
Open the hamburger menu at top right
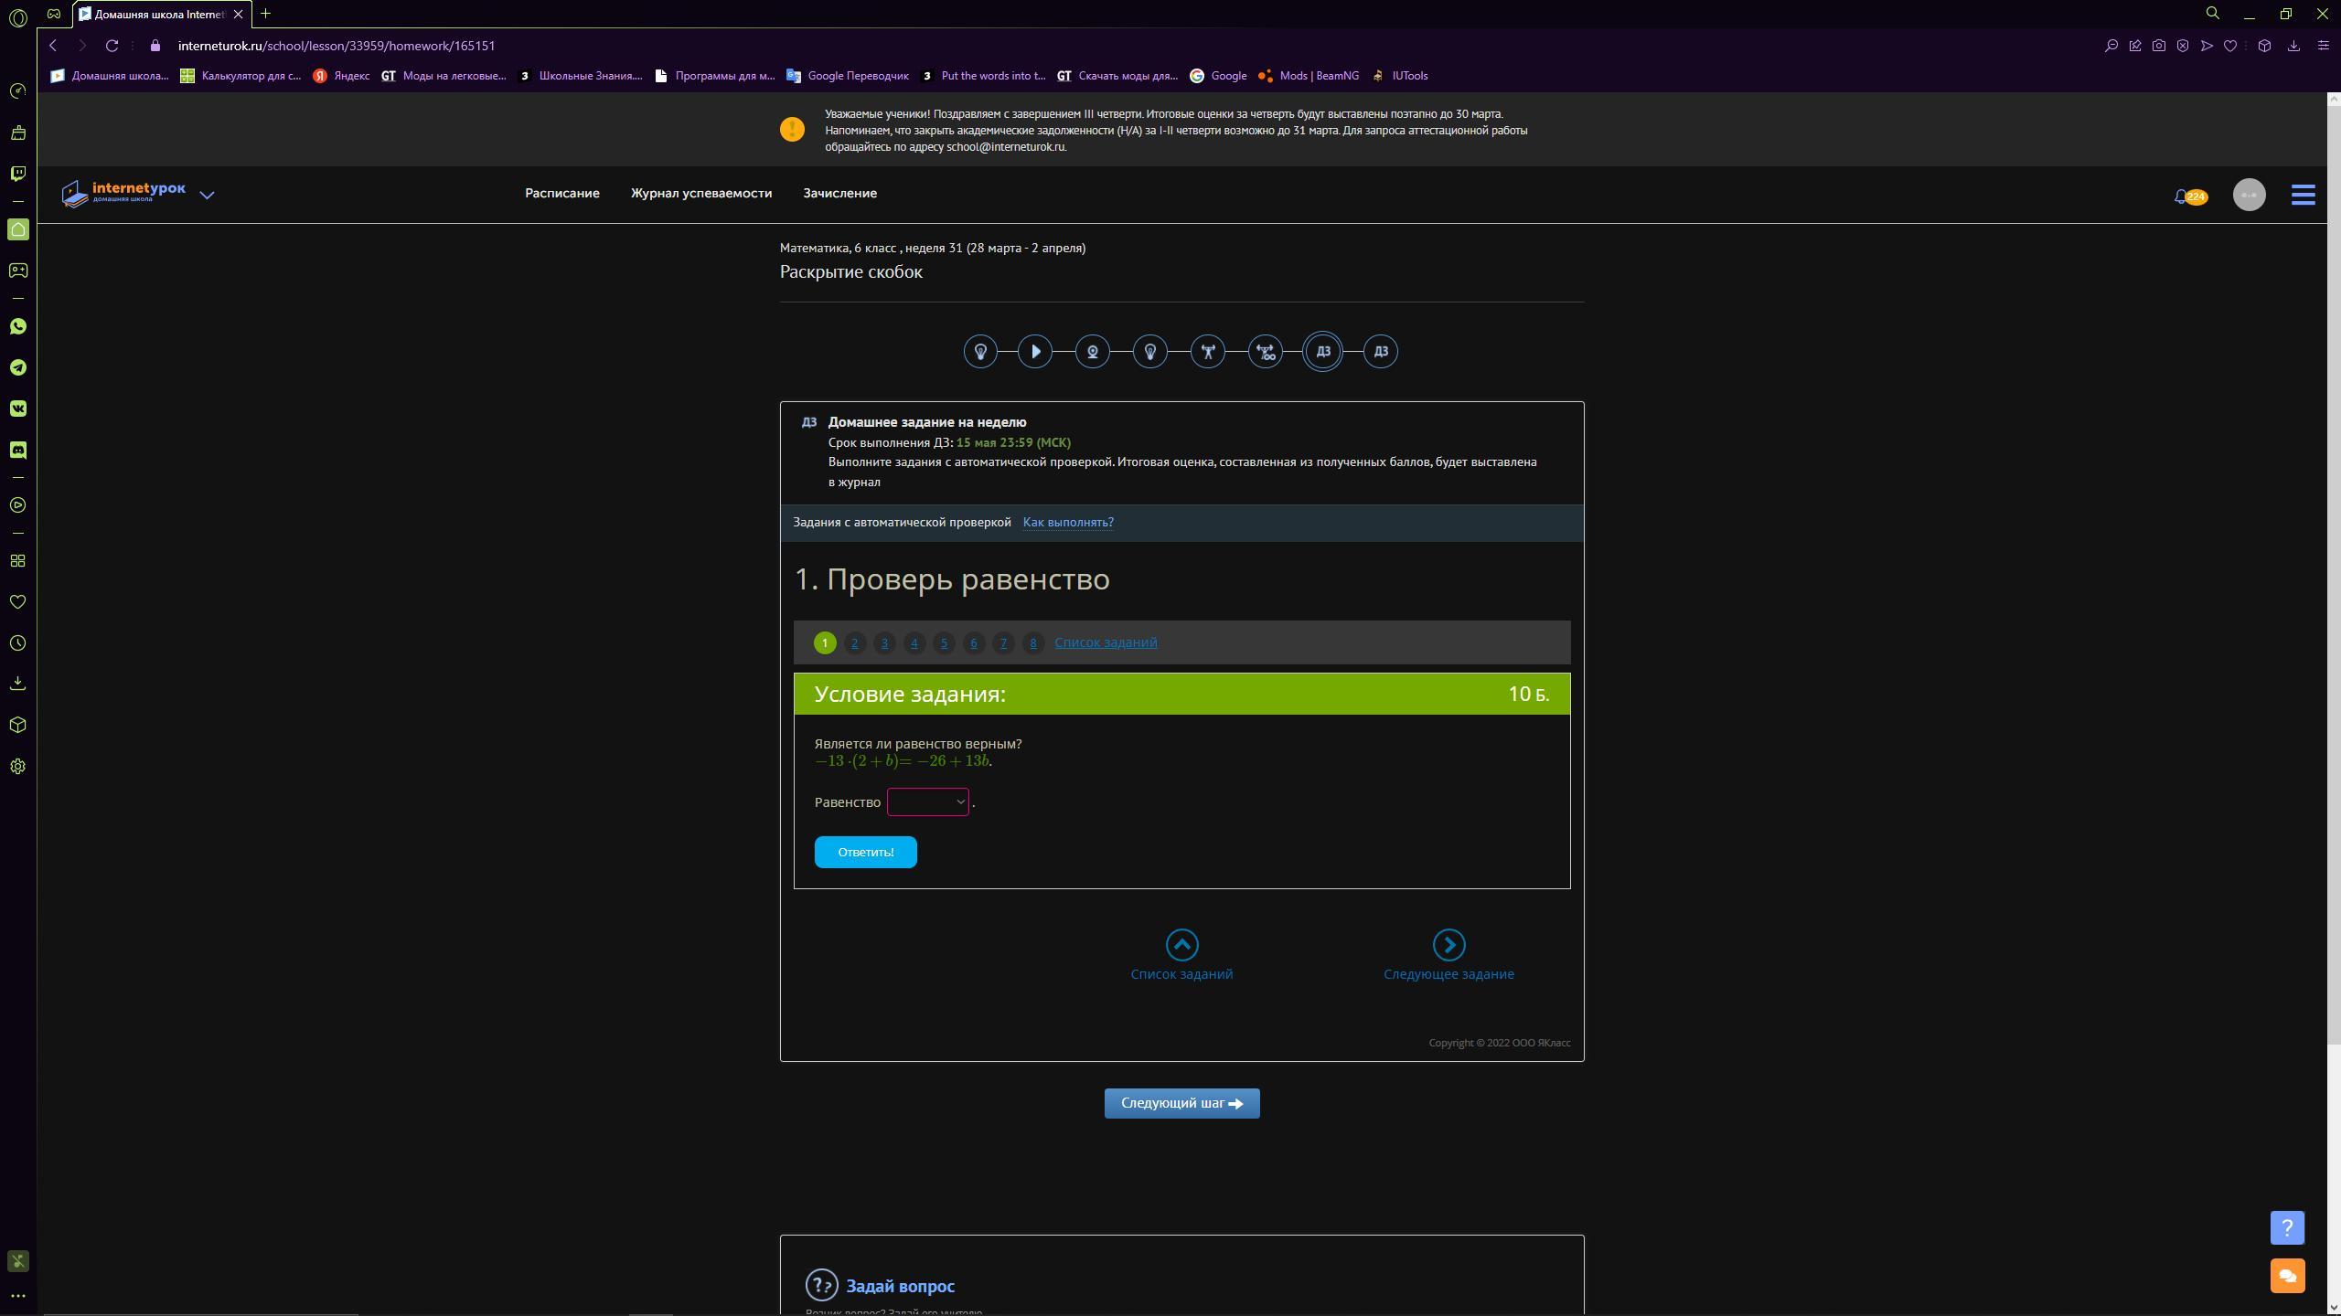tap(2303, 195)
